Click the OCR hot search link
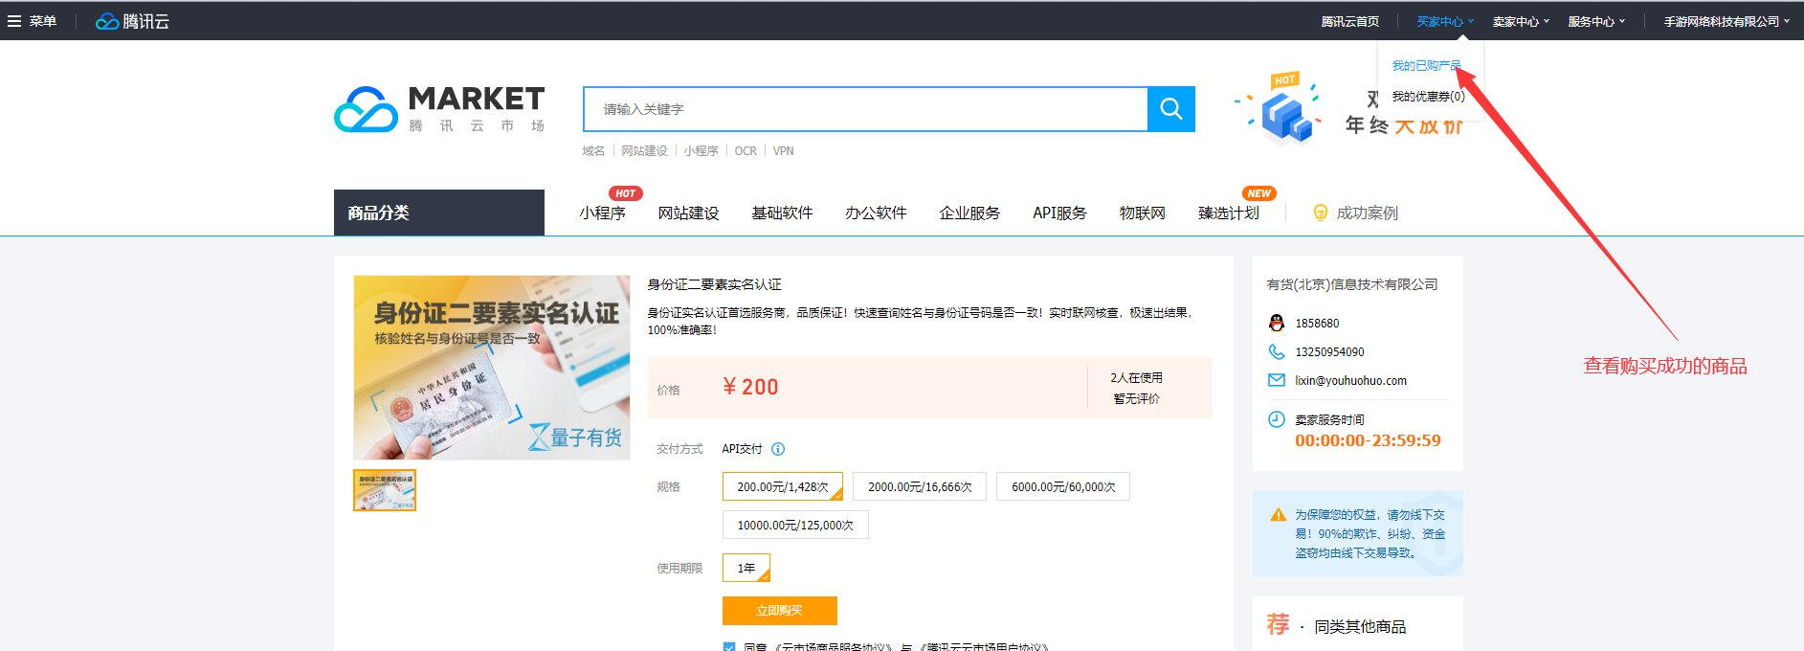Viewport: 1804px width, 651px height. coord(746,150)
